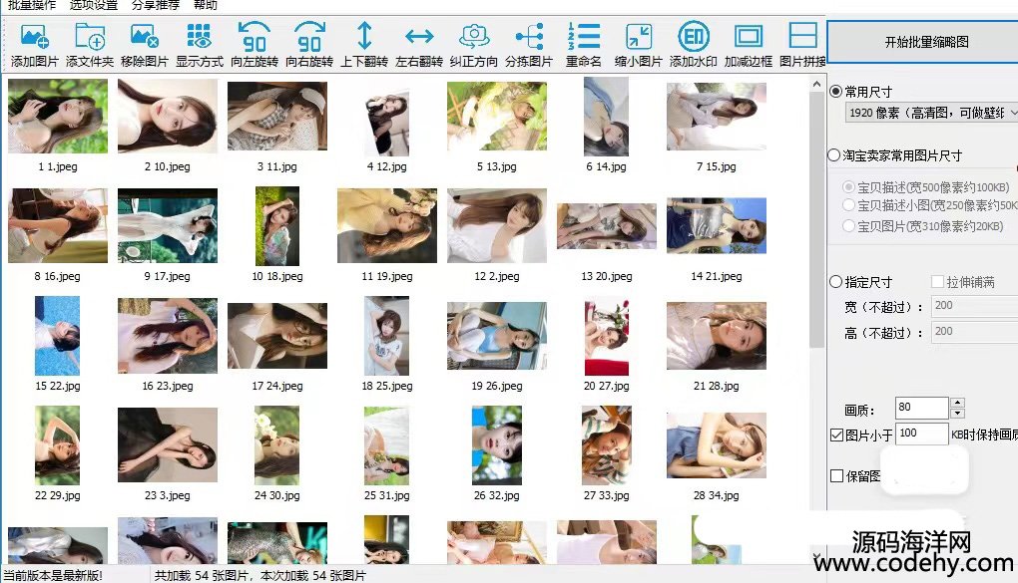The height and width of the screenshot is (583, 1018).
Task: Select thumbnail 5 13.jpg
Action: coord(497,117)
